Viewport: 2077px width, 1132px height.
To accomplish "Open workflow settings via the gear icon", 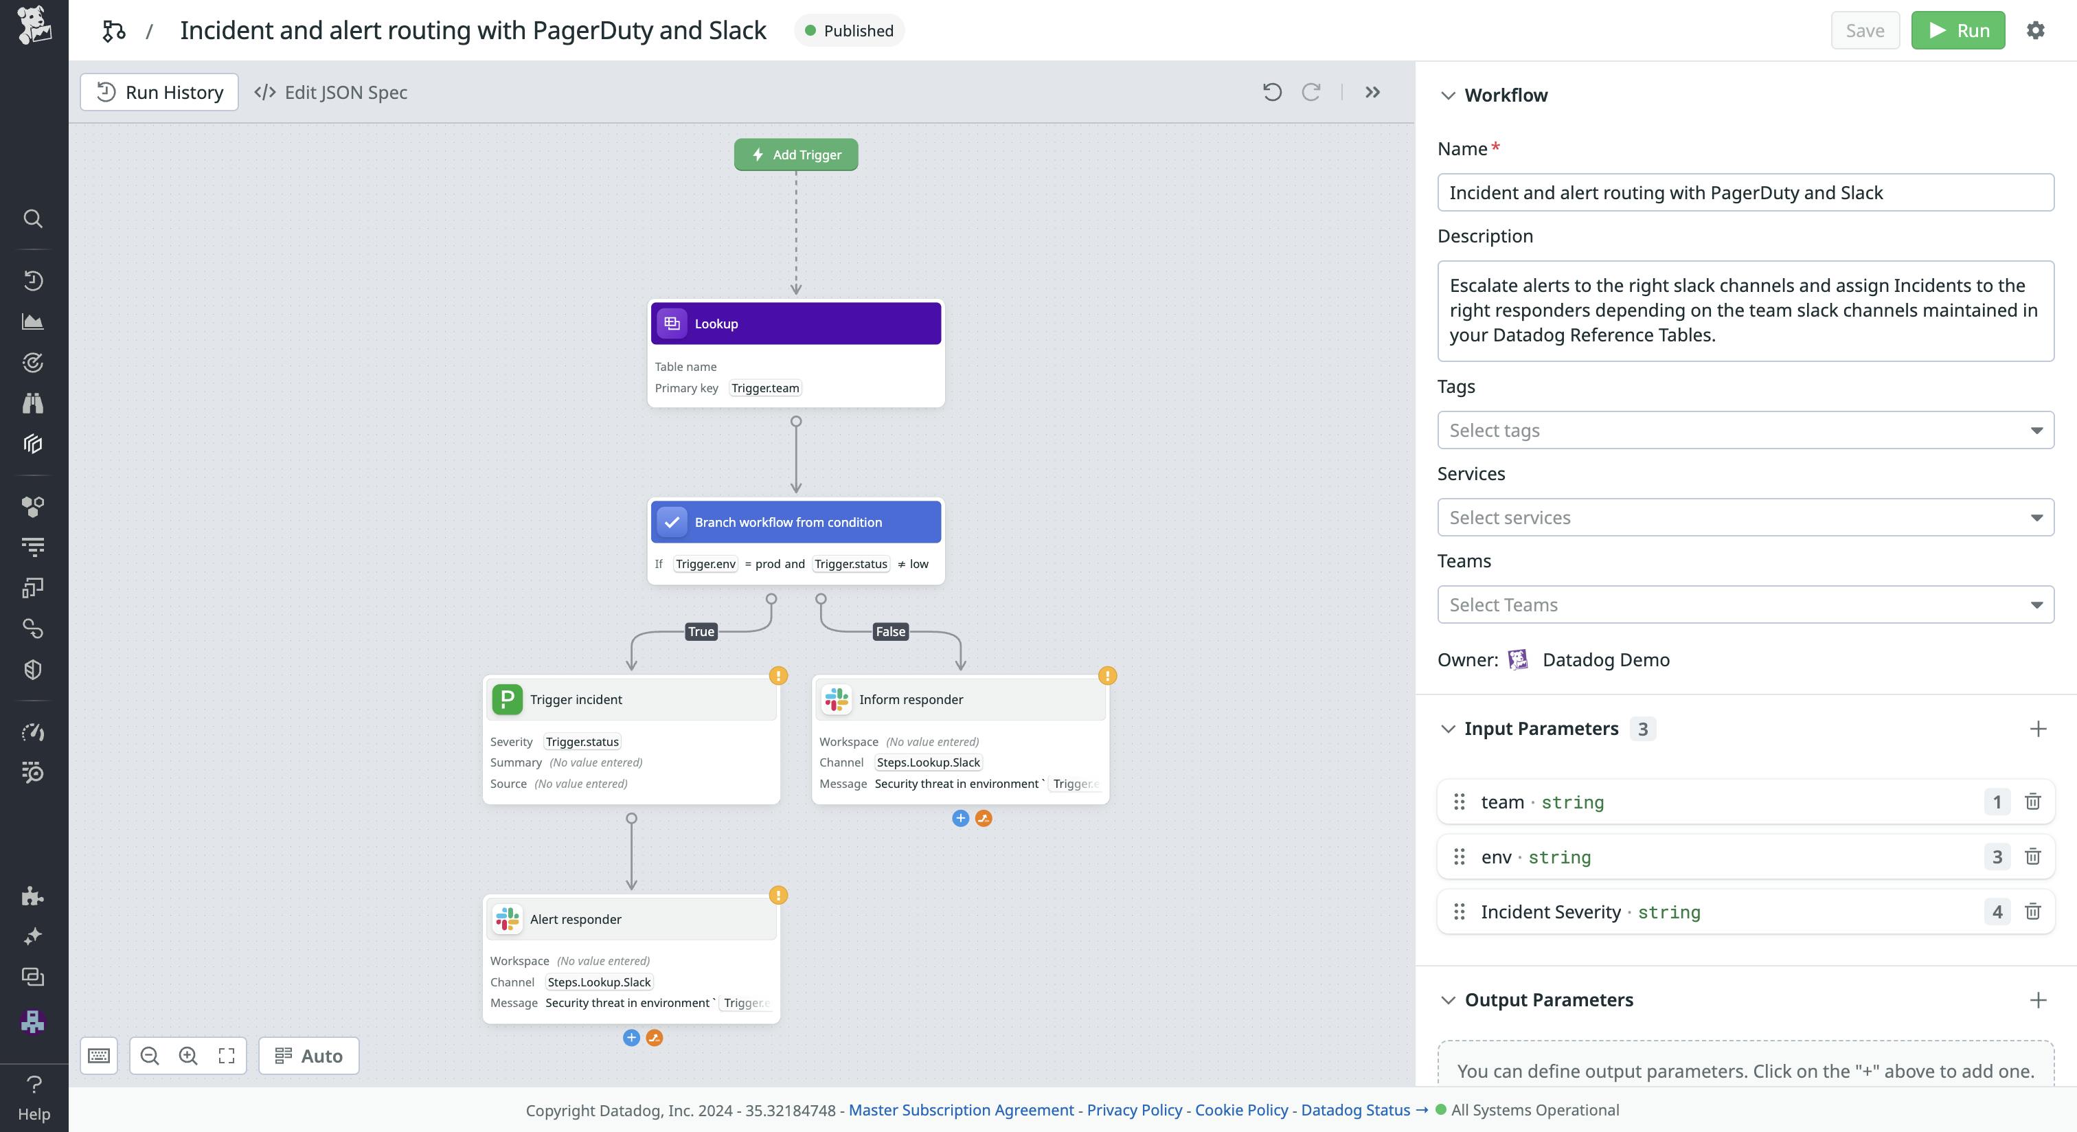I will pos(2036,30).
